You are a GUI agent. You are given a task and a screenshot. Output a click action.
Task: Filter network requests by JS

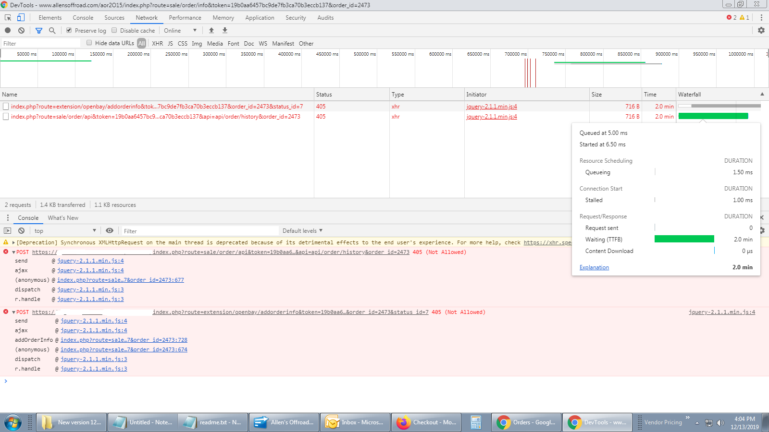170,43
